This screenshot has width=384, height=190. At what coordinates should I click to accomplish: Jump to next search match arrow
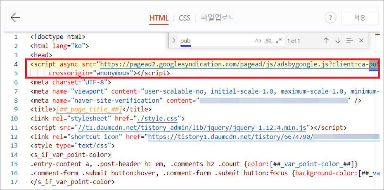point(338,40)
